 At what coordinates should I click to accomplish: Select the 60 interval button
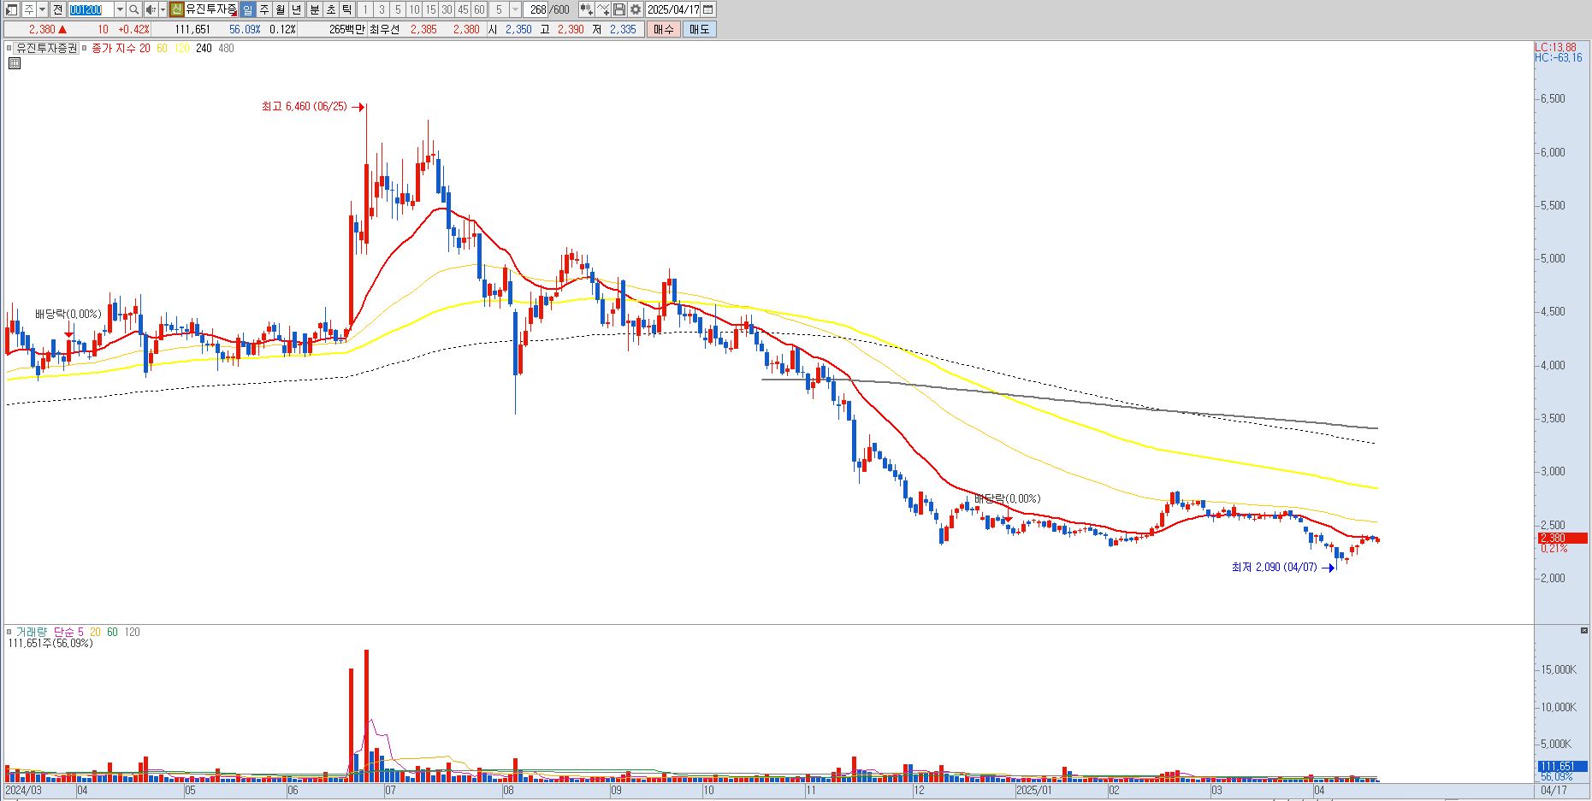[x=479, y=9]
